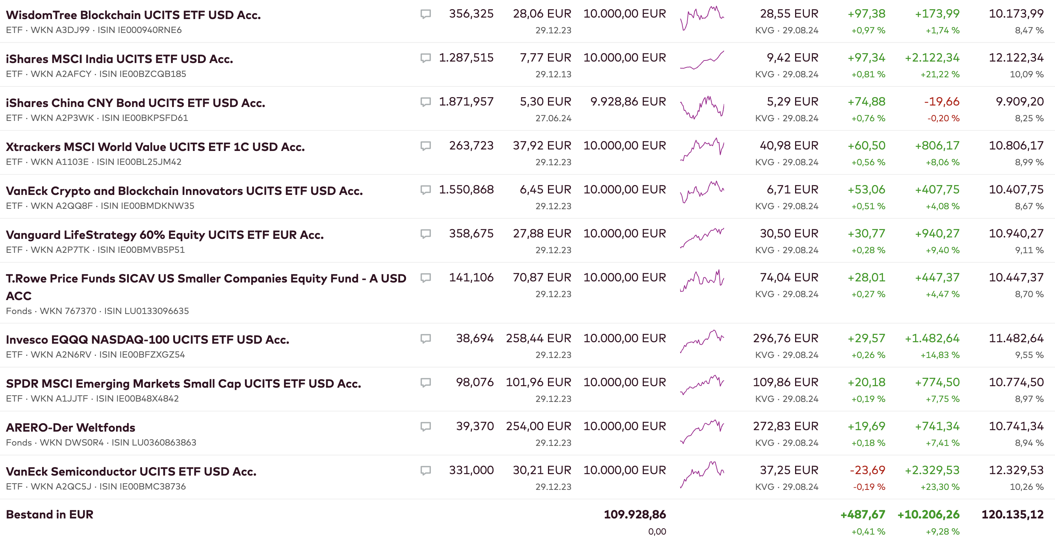Click the Xtrackers MSCI World Value sparkline

[702, 149]
